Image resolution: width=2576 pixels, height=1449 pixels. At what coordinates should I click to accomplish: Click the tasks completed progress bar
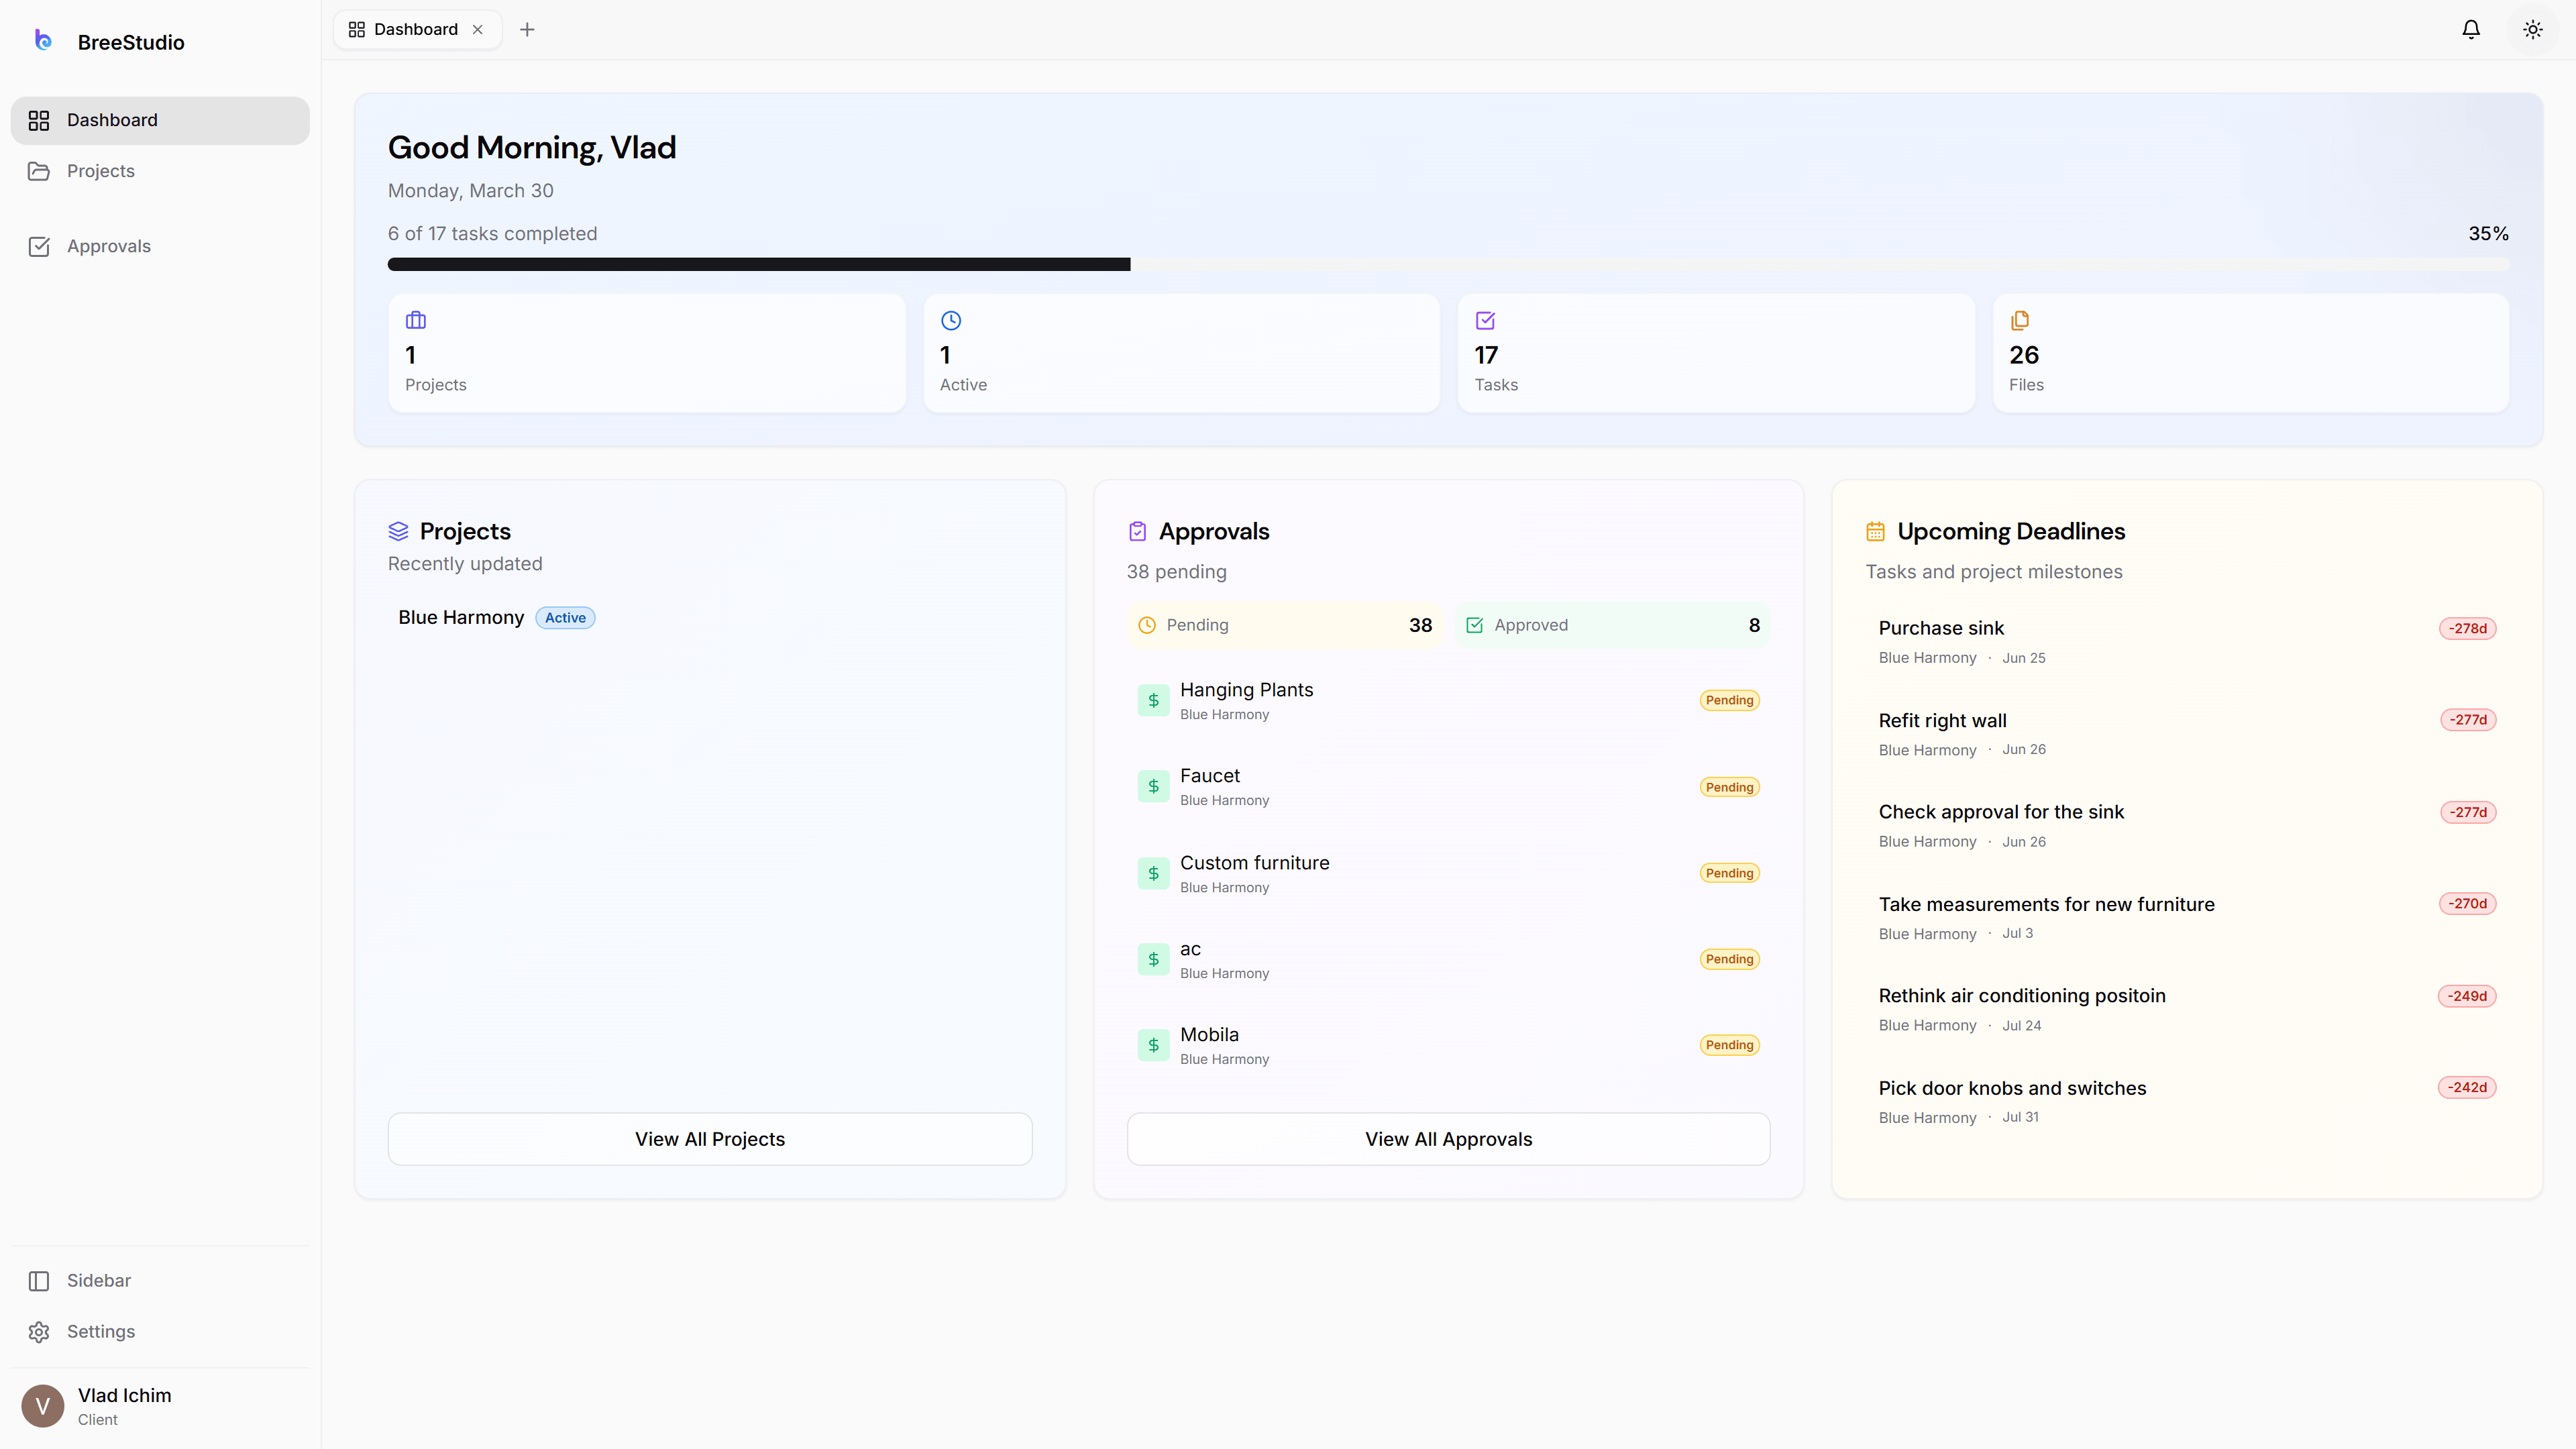pos(1448,264)
